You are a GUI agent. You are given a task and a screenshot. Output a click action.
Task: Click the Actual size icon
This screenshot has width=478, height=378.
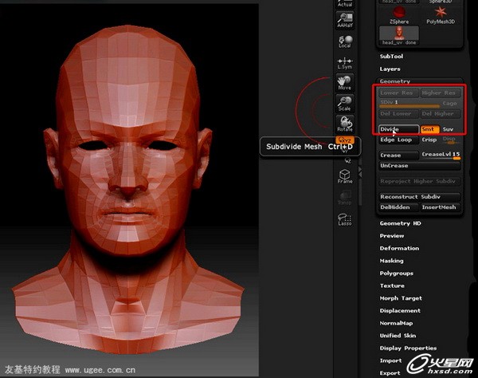(x=345, y=4)
